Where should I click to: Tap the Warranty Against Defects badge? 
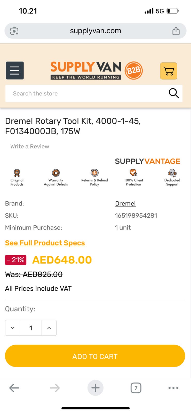click(56, 177)
